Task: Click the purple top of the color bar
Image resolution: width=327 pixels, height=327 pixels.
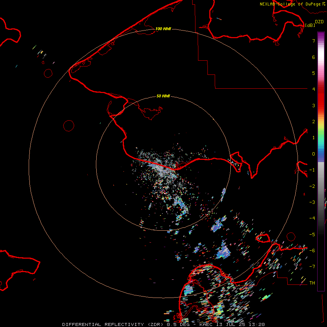Action: click(x=321, y=35)
